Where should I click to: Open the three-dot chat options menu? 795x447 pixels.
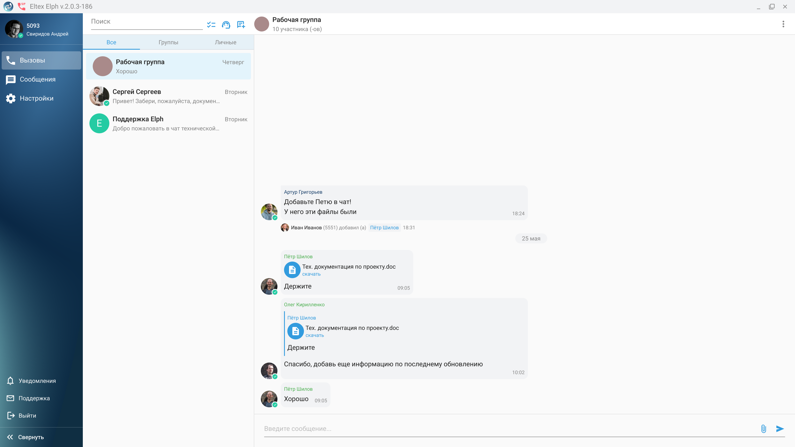[783, 24]
